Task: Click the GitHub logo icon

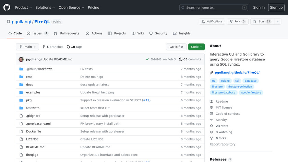Action: 7,7
